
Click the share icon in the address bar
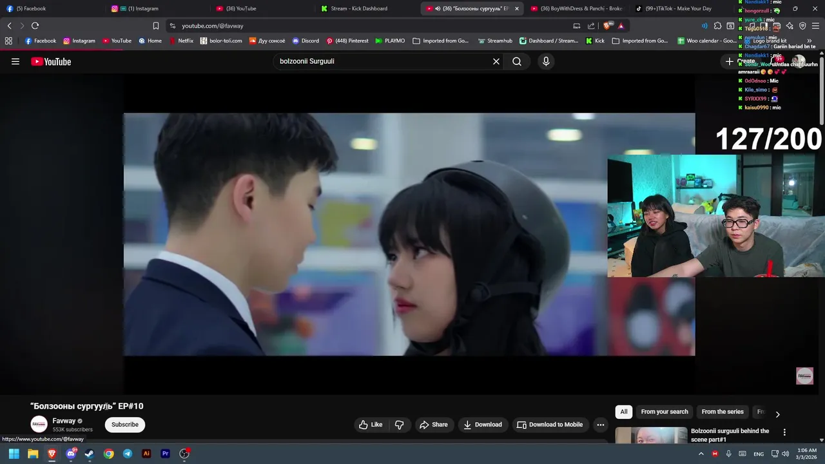591,26
